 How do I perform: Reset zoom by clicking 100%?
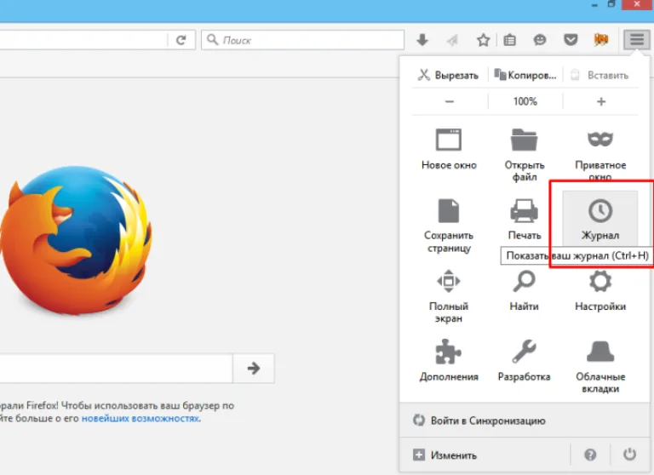point(525,101)
